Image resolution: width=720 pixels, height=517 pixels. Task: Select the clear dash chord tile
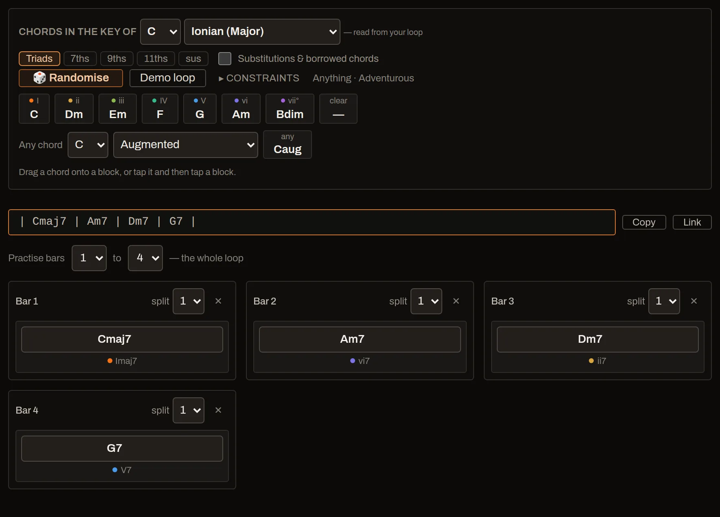coord(338,109)
